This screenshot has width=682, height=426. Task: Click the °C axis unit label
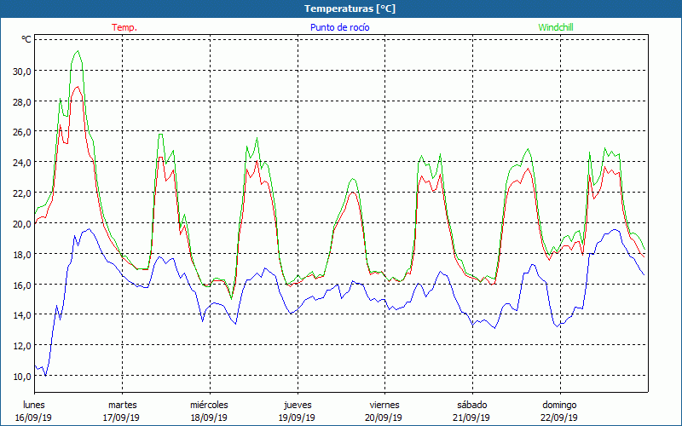coord(26,39)
